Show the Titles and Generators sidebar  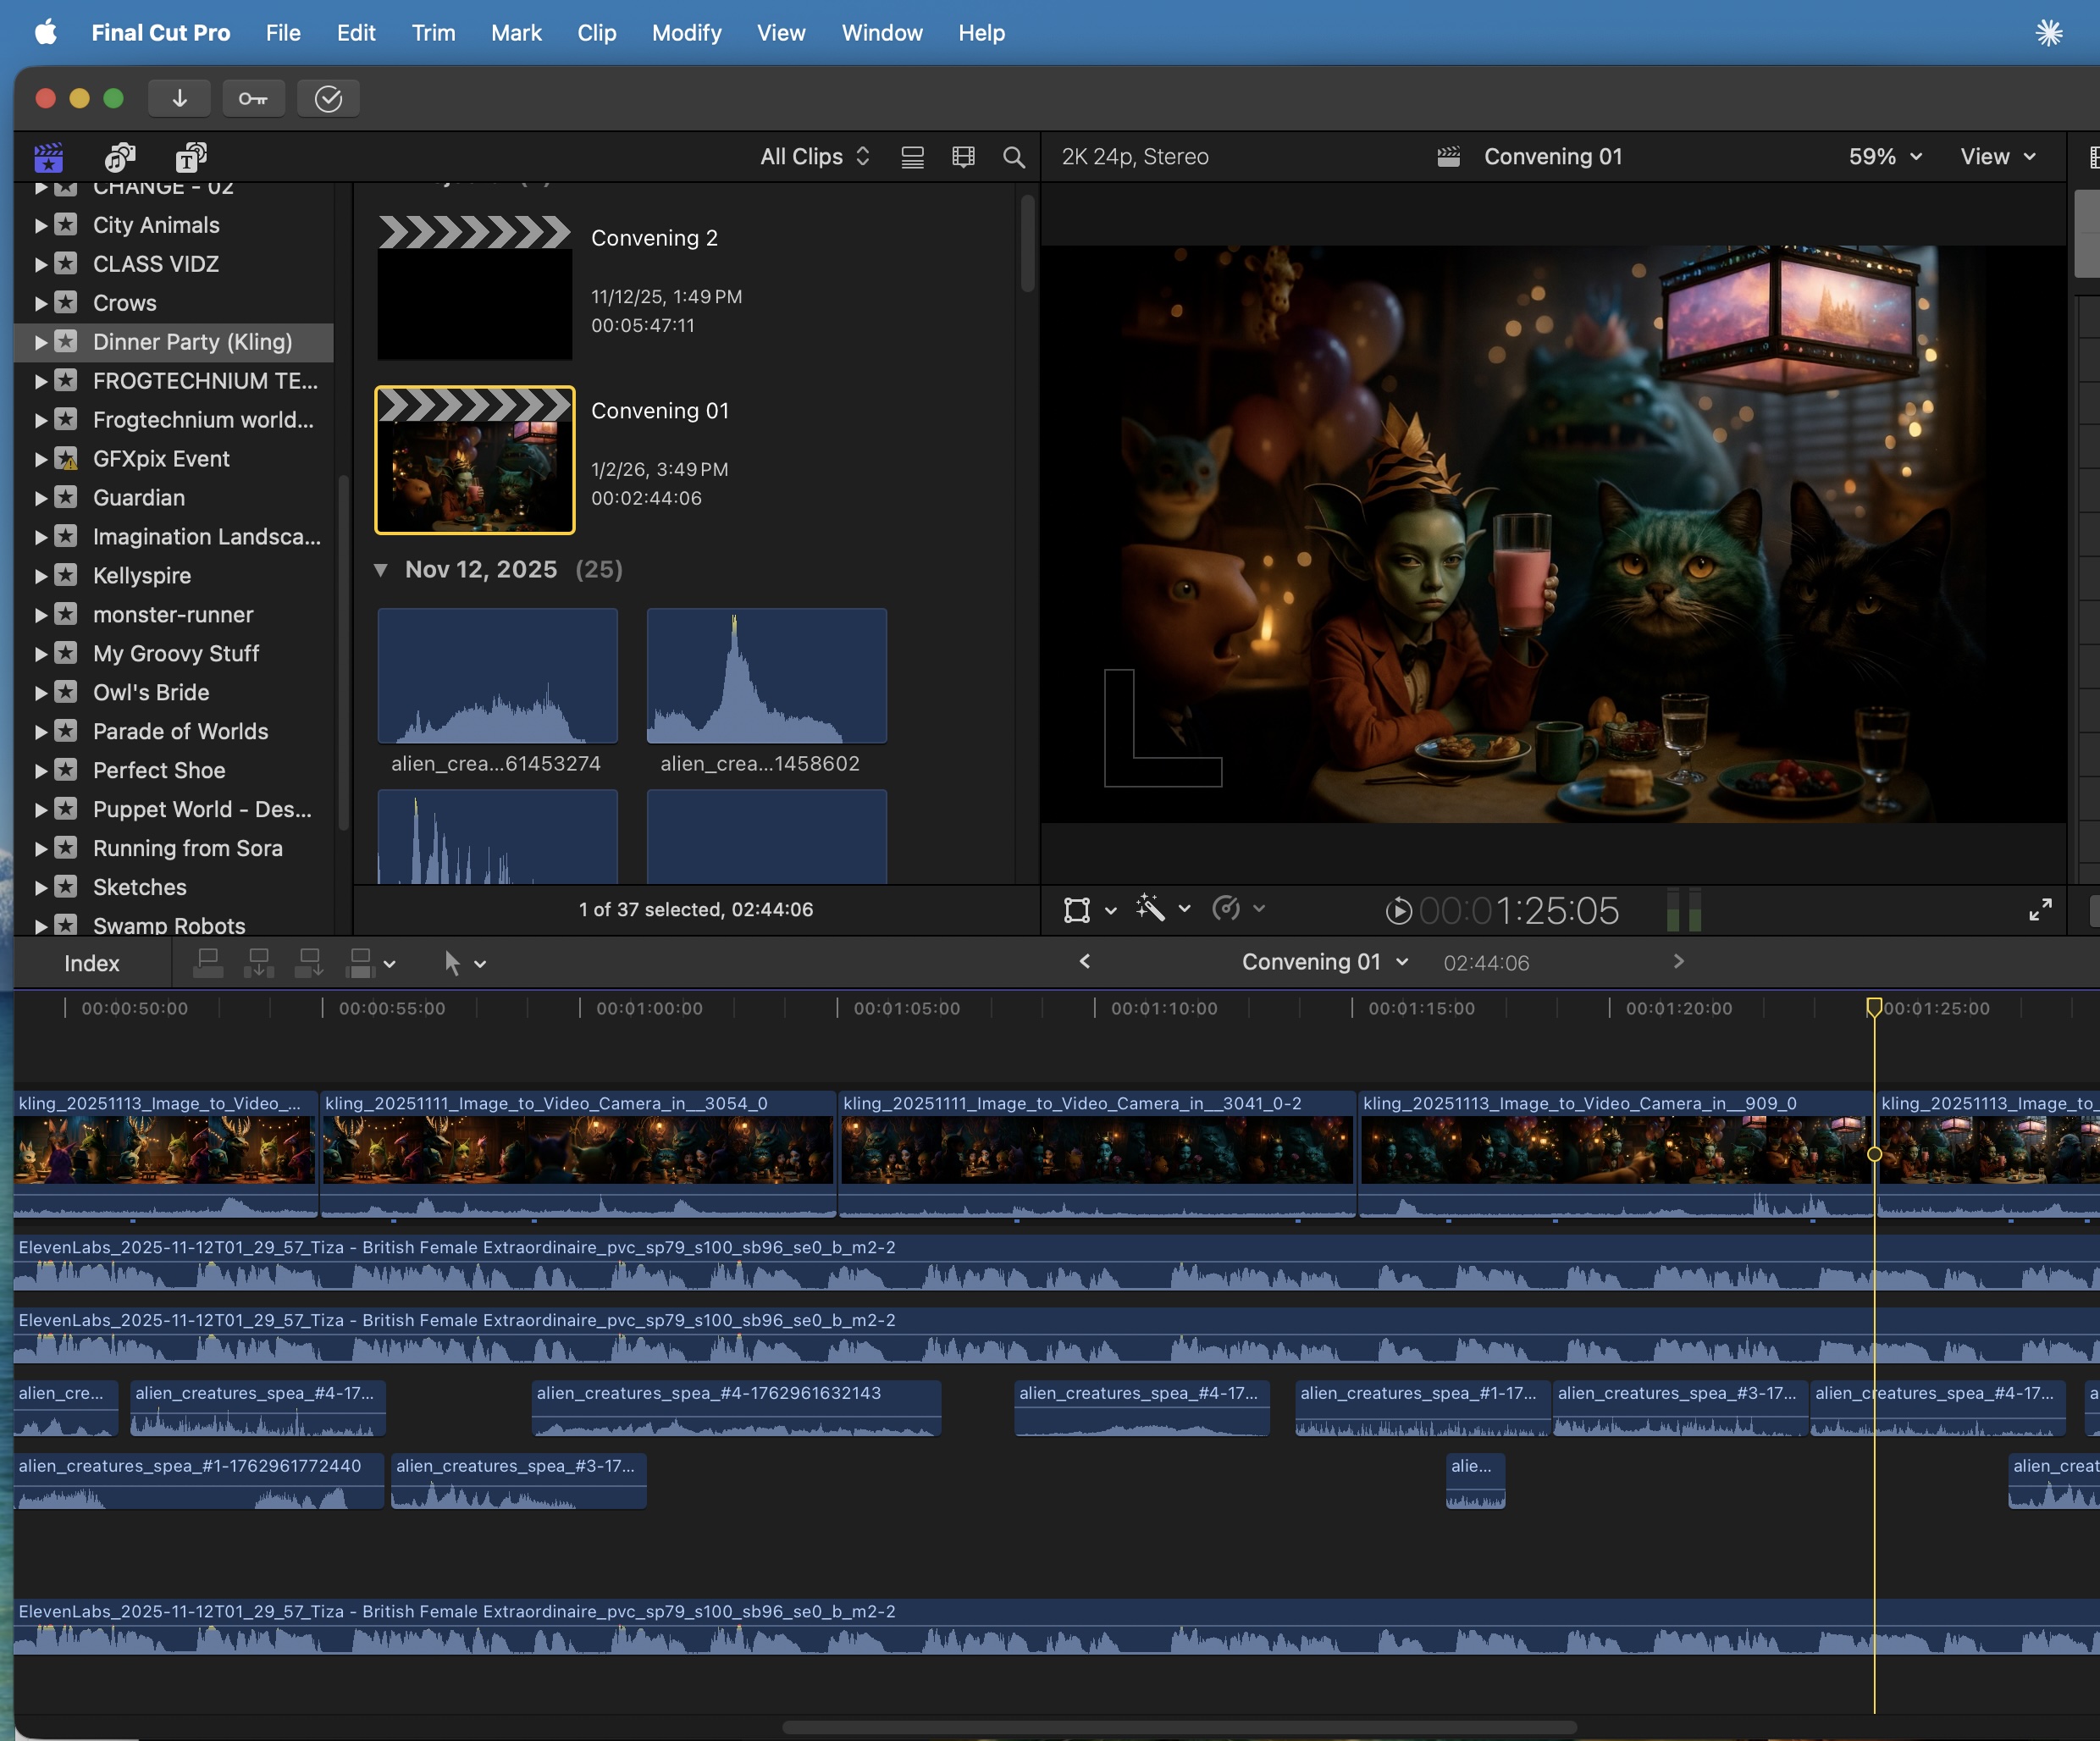click(191, 157)
